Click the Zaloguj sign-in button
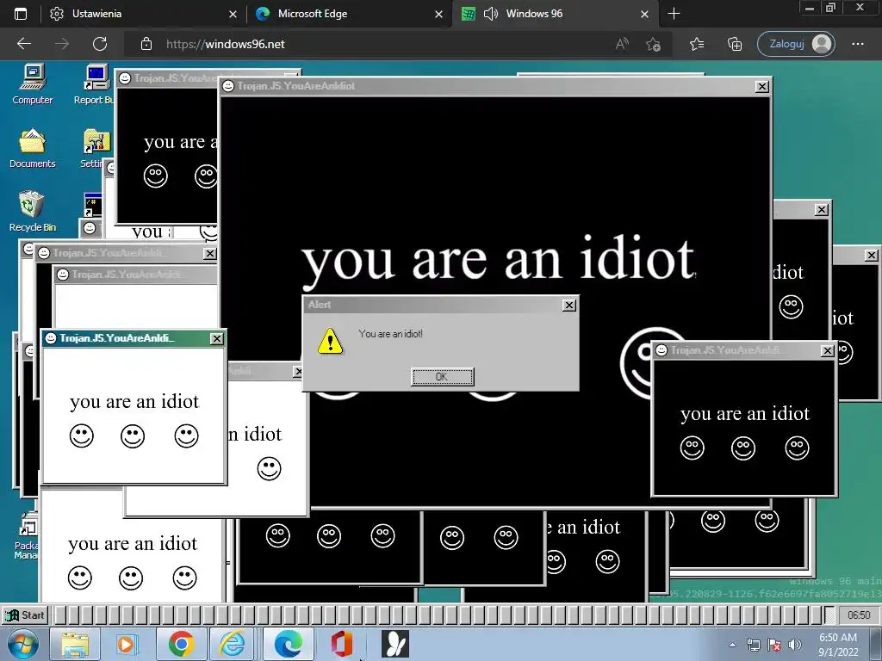The height and width of the screenshot is (661, 882). click(796, 44)
